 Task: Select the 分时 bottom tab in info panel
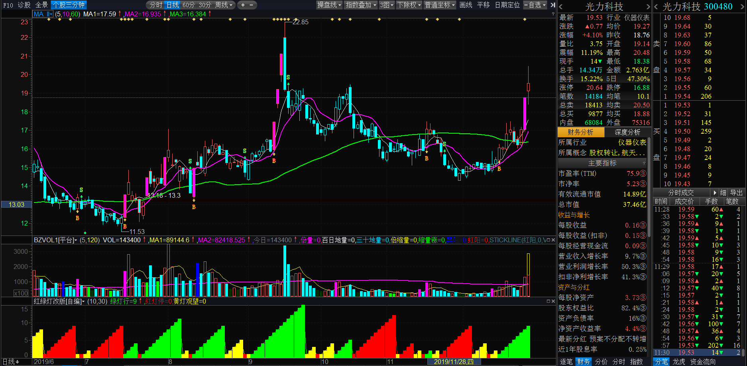pyautogui.click(x=619, y=362)
